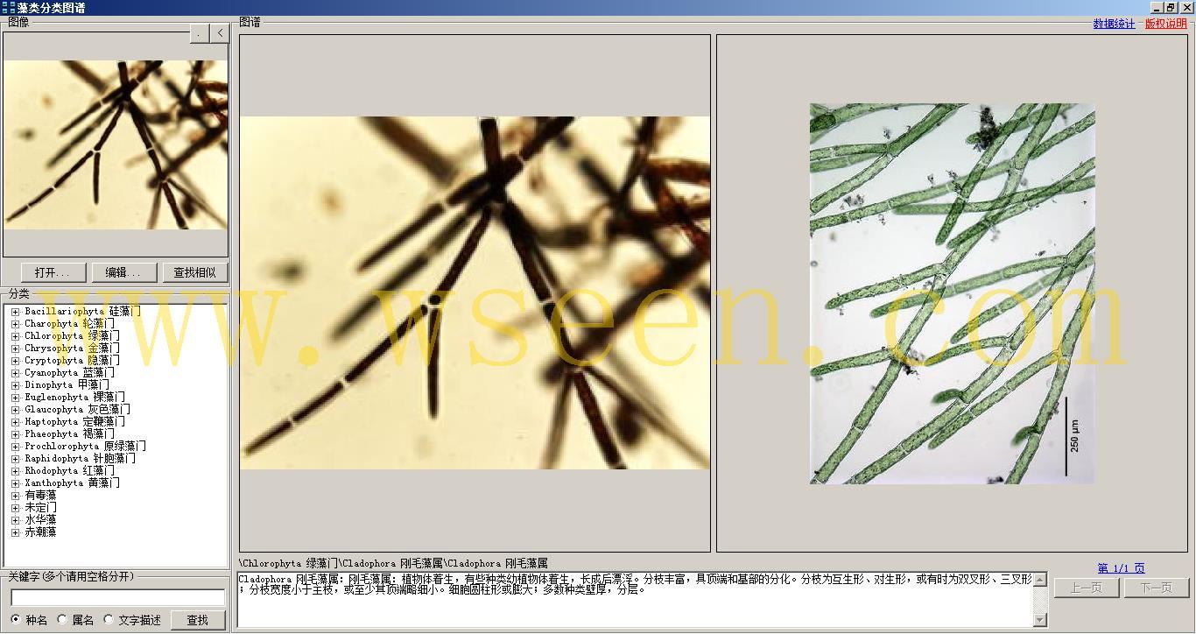
Task: Click the 打开... button
Action: [53, 272]
